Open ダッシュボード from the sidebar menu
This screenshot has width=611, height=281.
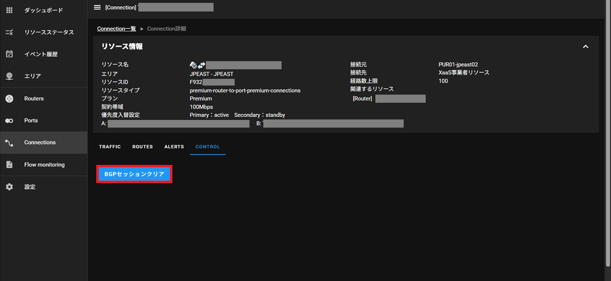pyautogui.click(x=43, y=10)
